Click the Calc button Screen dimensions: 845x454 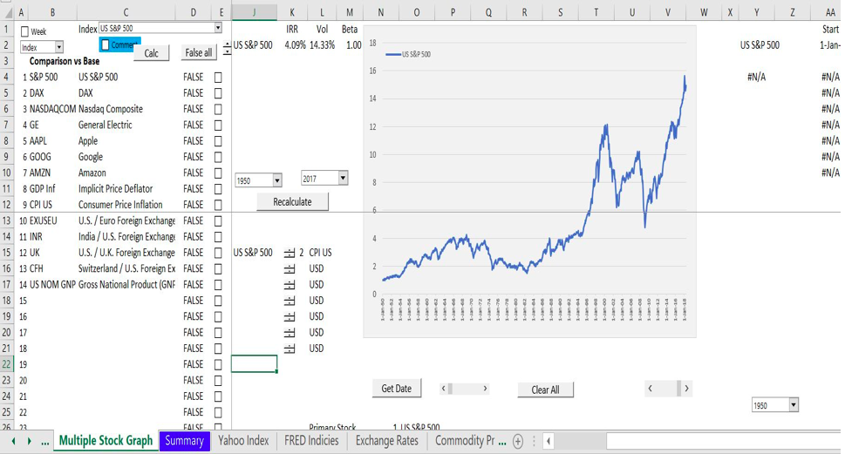152,53
